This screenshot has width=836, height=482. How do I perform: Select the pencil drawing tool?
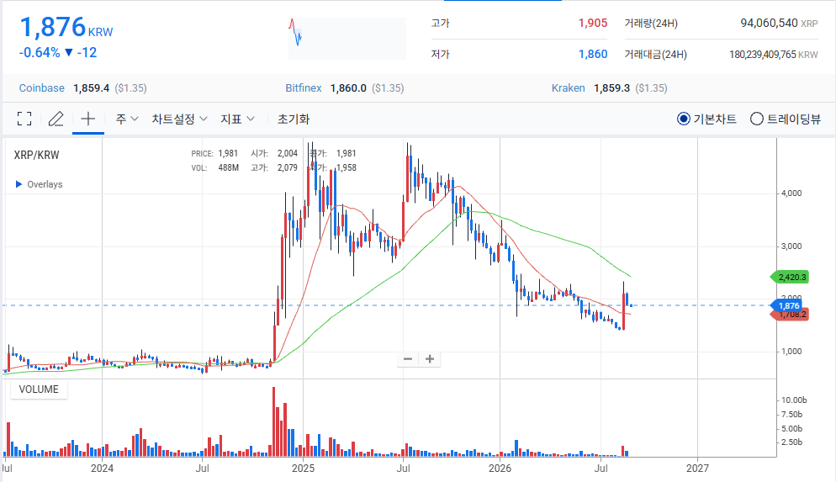[x=56, y=119]
